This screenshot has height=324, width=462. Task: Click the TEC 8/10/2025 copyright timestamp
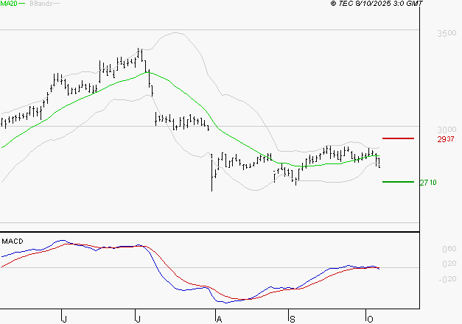coord(377,4)
